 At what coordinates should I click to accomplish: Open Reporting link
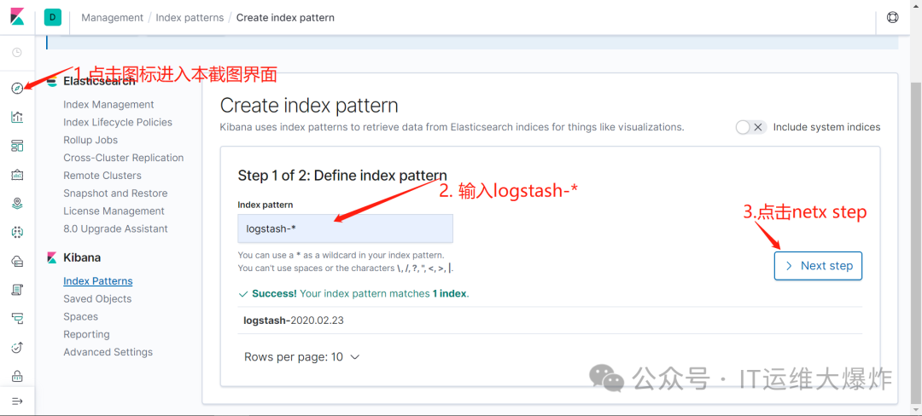click(x=86, y=334)
